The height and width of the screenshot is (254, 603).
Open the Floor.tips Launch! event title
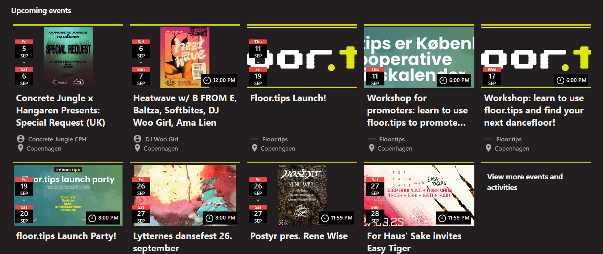[x=288, y=98]
